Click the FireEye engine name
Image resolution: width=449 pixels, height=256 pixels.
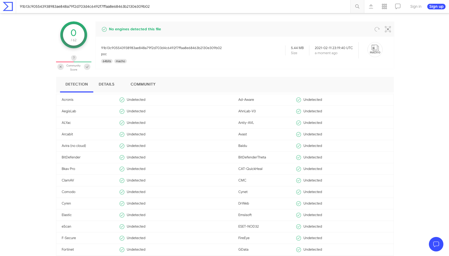click(x=244, y=238)
